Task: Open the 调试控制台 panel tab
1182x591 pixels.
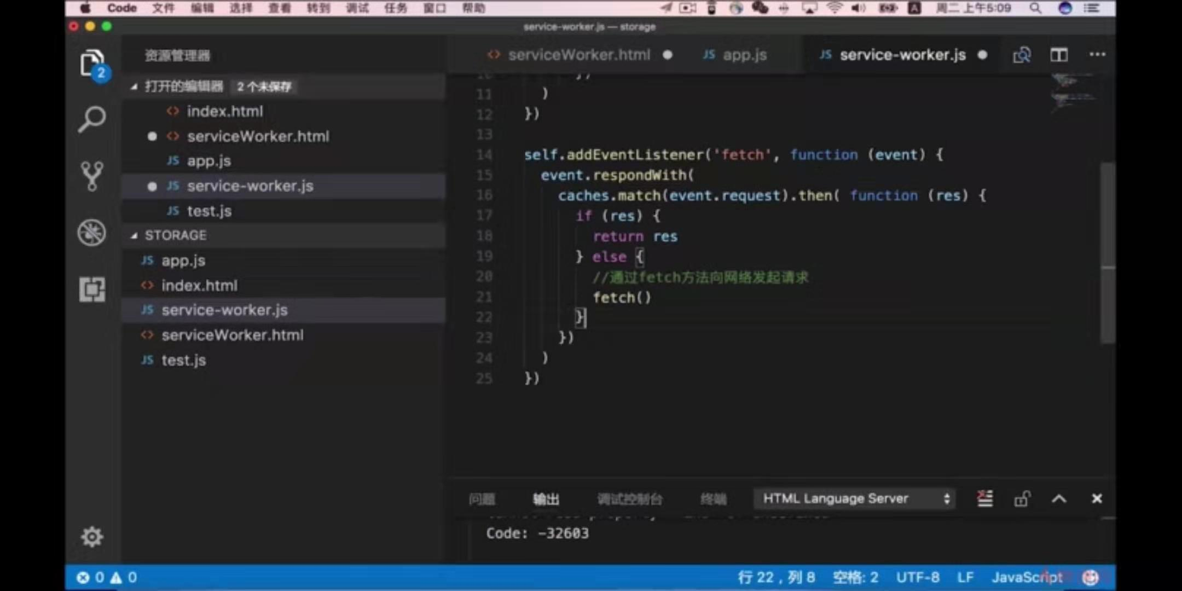Action: [629, 499]
